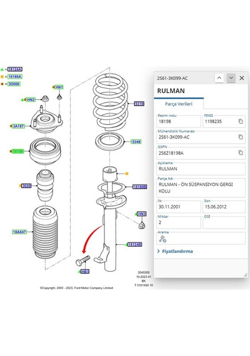This screenshot has width=250, height=356.
Task: Click the highlighted 18198 bearing label
Action: point(17,151)
